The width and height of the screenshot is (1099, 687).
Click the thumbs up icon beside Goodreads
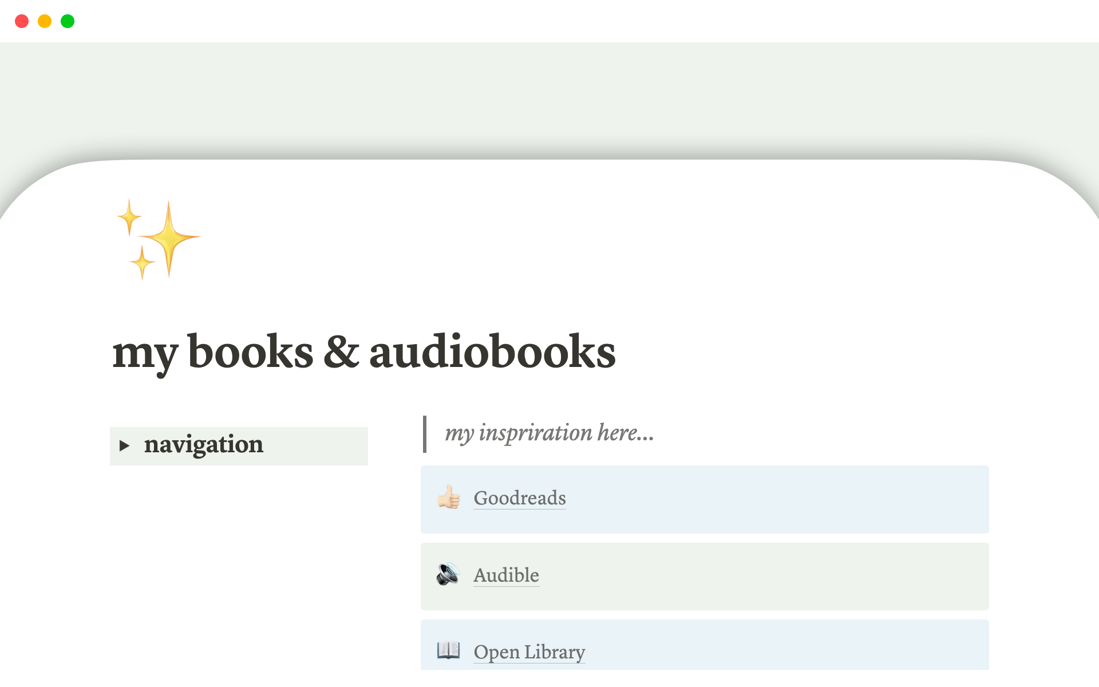(449, 499)
